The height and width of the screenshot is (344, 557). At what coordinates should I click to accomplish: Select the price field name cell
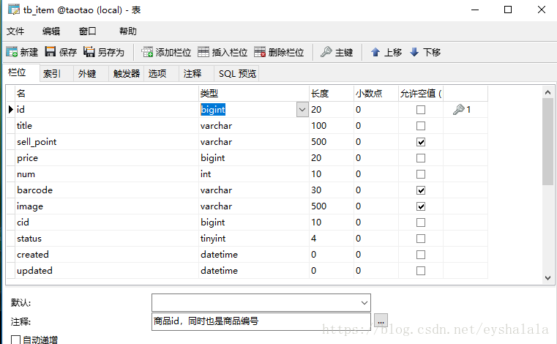point(107,158)
